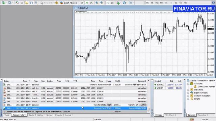Switch to the Alerts tab
The image size is (216, 121).
point(31,115)
